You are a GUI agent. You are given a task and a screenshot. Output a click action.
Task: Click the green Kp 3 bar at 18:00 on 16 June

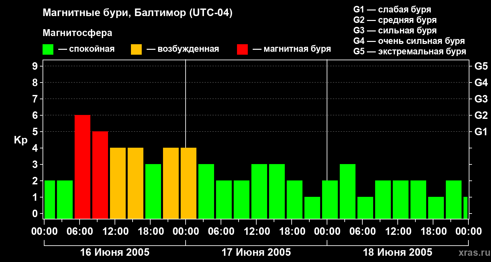[x=153, y=191]
